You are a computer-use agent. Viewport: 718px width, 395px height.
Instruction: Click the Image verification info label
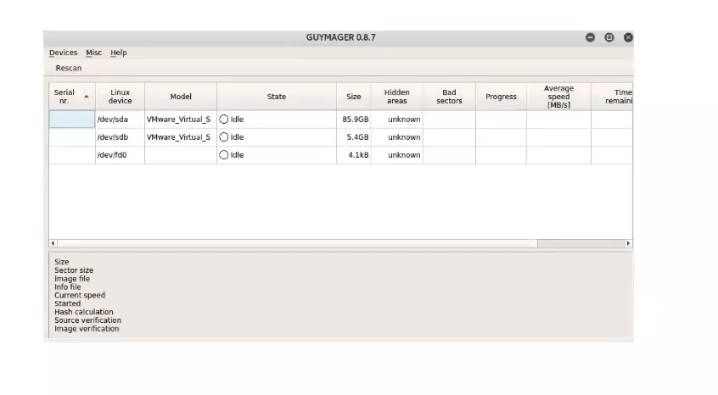click(x=87, y=329)
